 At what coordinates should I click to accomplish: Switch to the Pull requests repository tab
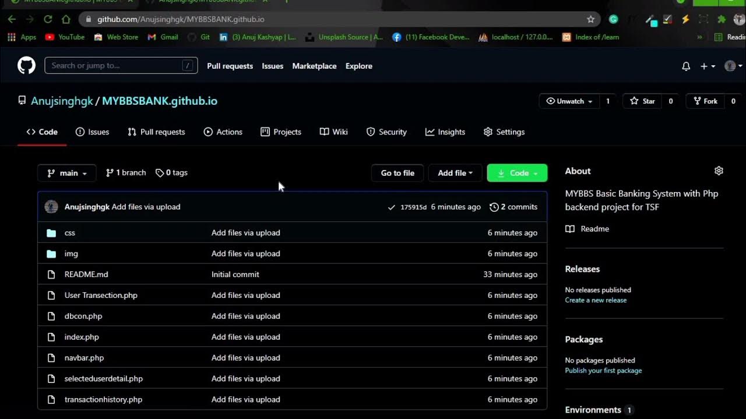[x=156, y=132]
